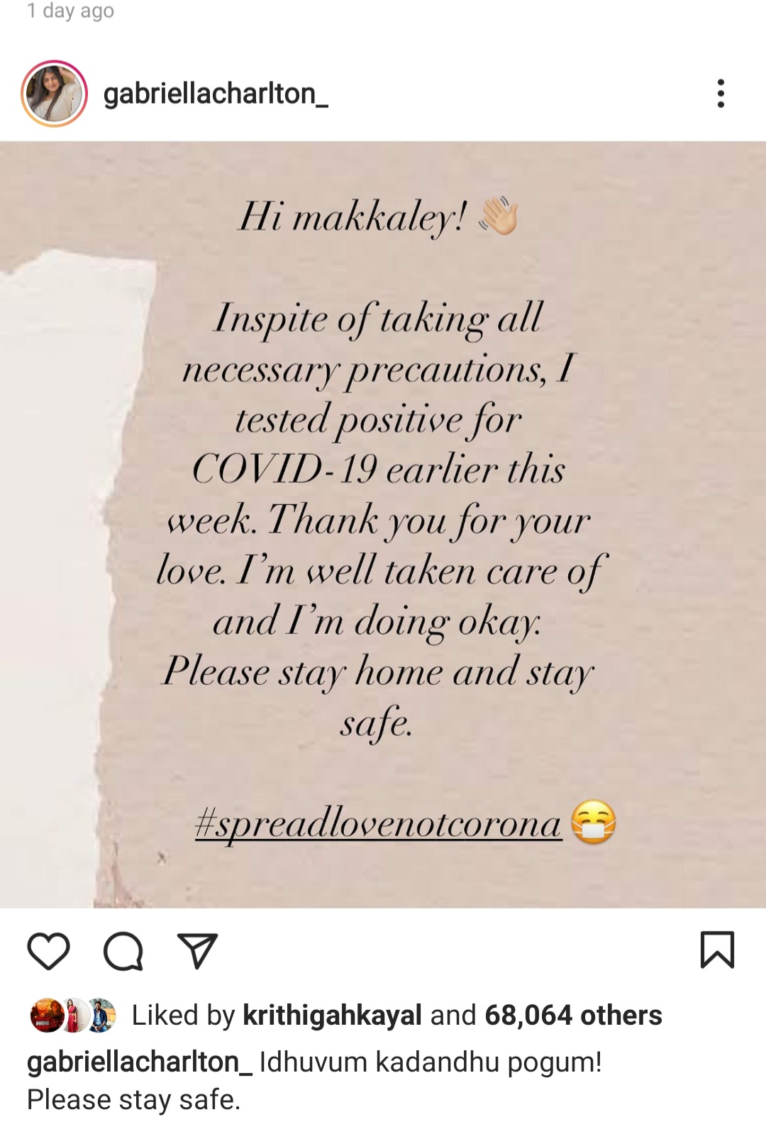View the 68,064 others who liked
Screen dimensions: 766x1122
573,1015
